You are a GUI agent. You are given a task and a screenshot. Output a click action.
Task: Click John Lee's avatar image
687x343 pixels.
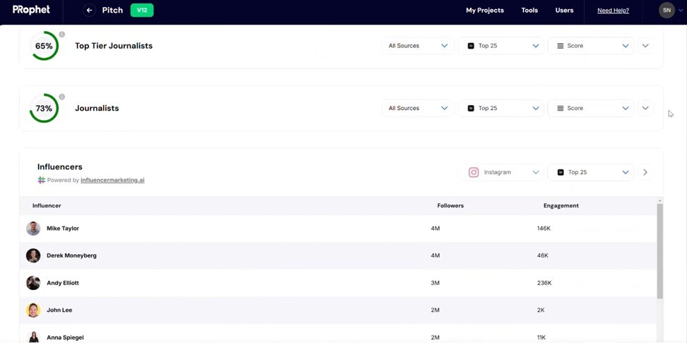33,310
